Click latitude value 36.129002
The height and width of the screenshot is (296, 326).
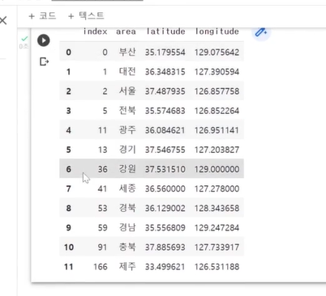[165, 209]
